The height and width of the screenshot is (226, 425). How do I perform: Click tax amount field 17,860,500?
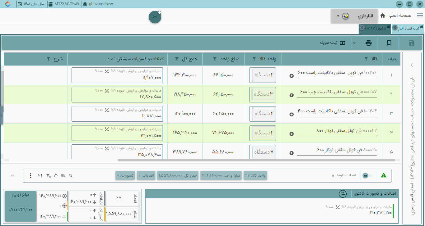118,94
